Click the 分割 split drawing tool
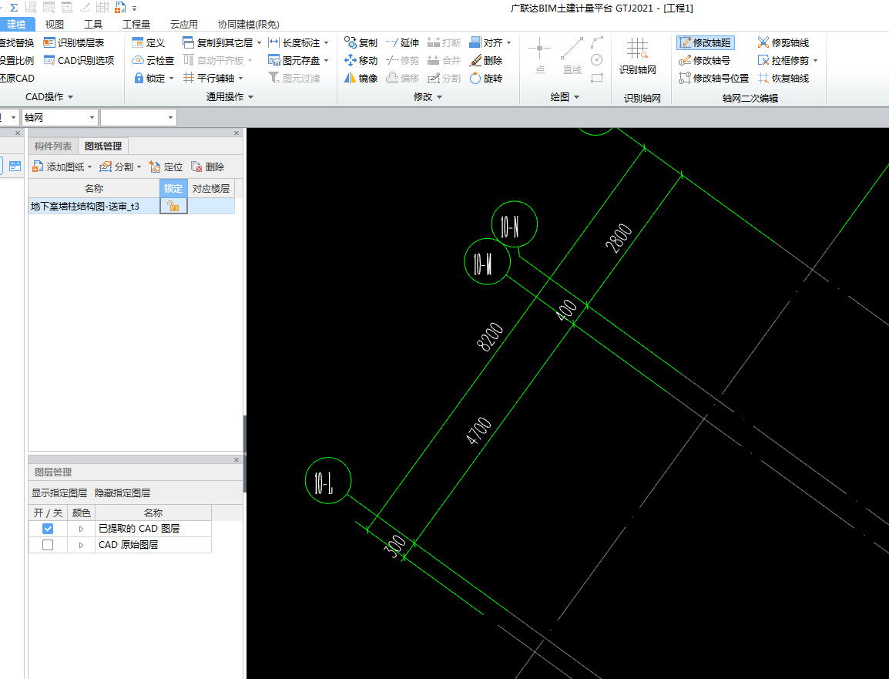This screenshot has height=679, width=889. point(116,166)
